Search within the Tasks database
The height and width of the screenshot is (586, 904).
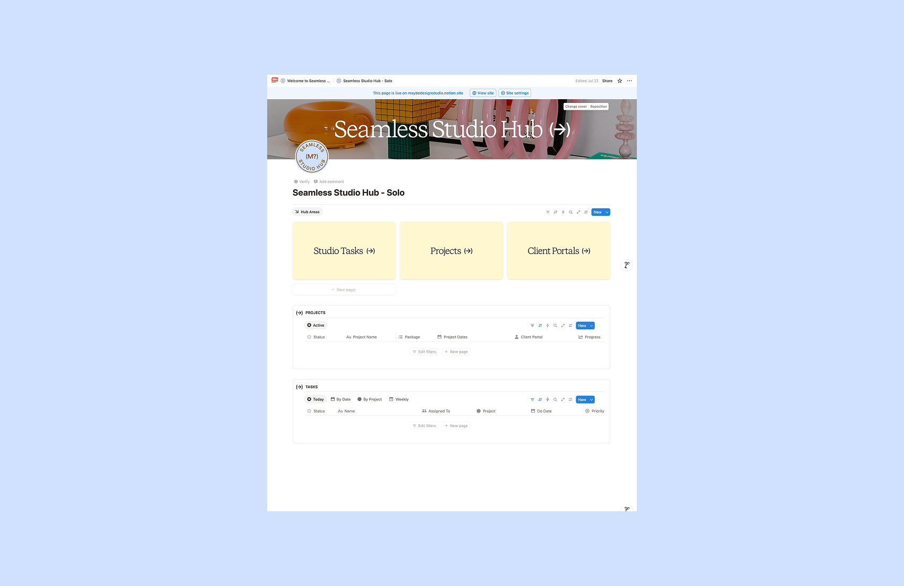pyautogui.click(x=555, y=400)
